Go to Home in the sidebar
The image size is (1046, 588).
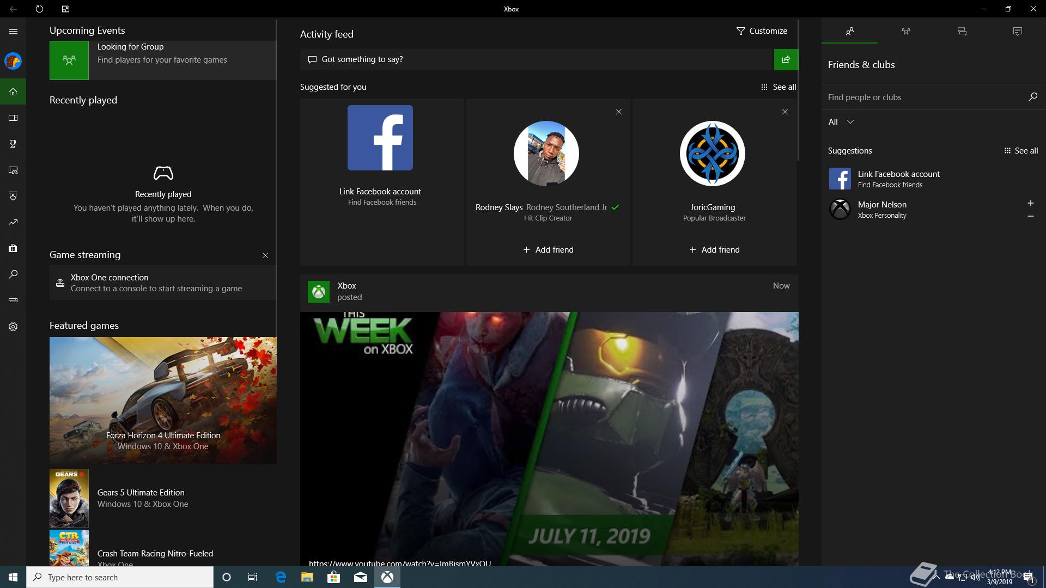(13, 91)
